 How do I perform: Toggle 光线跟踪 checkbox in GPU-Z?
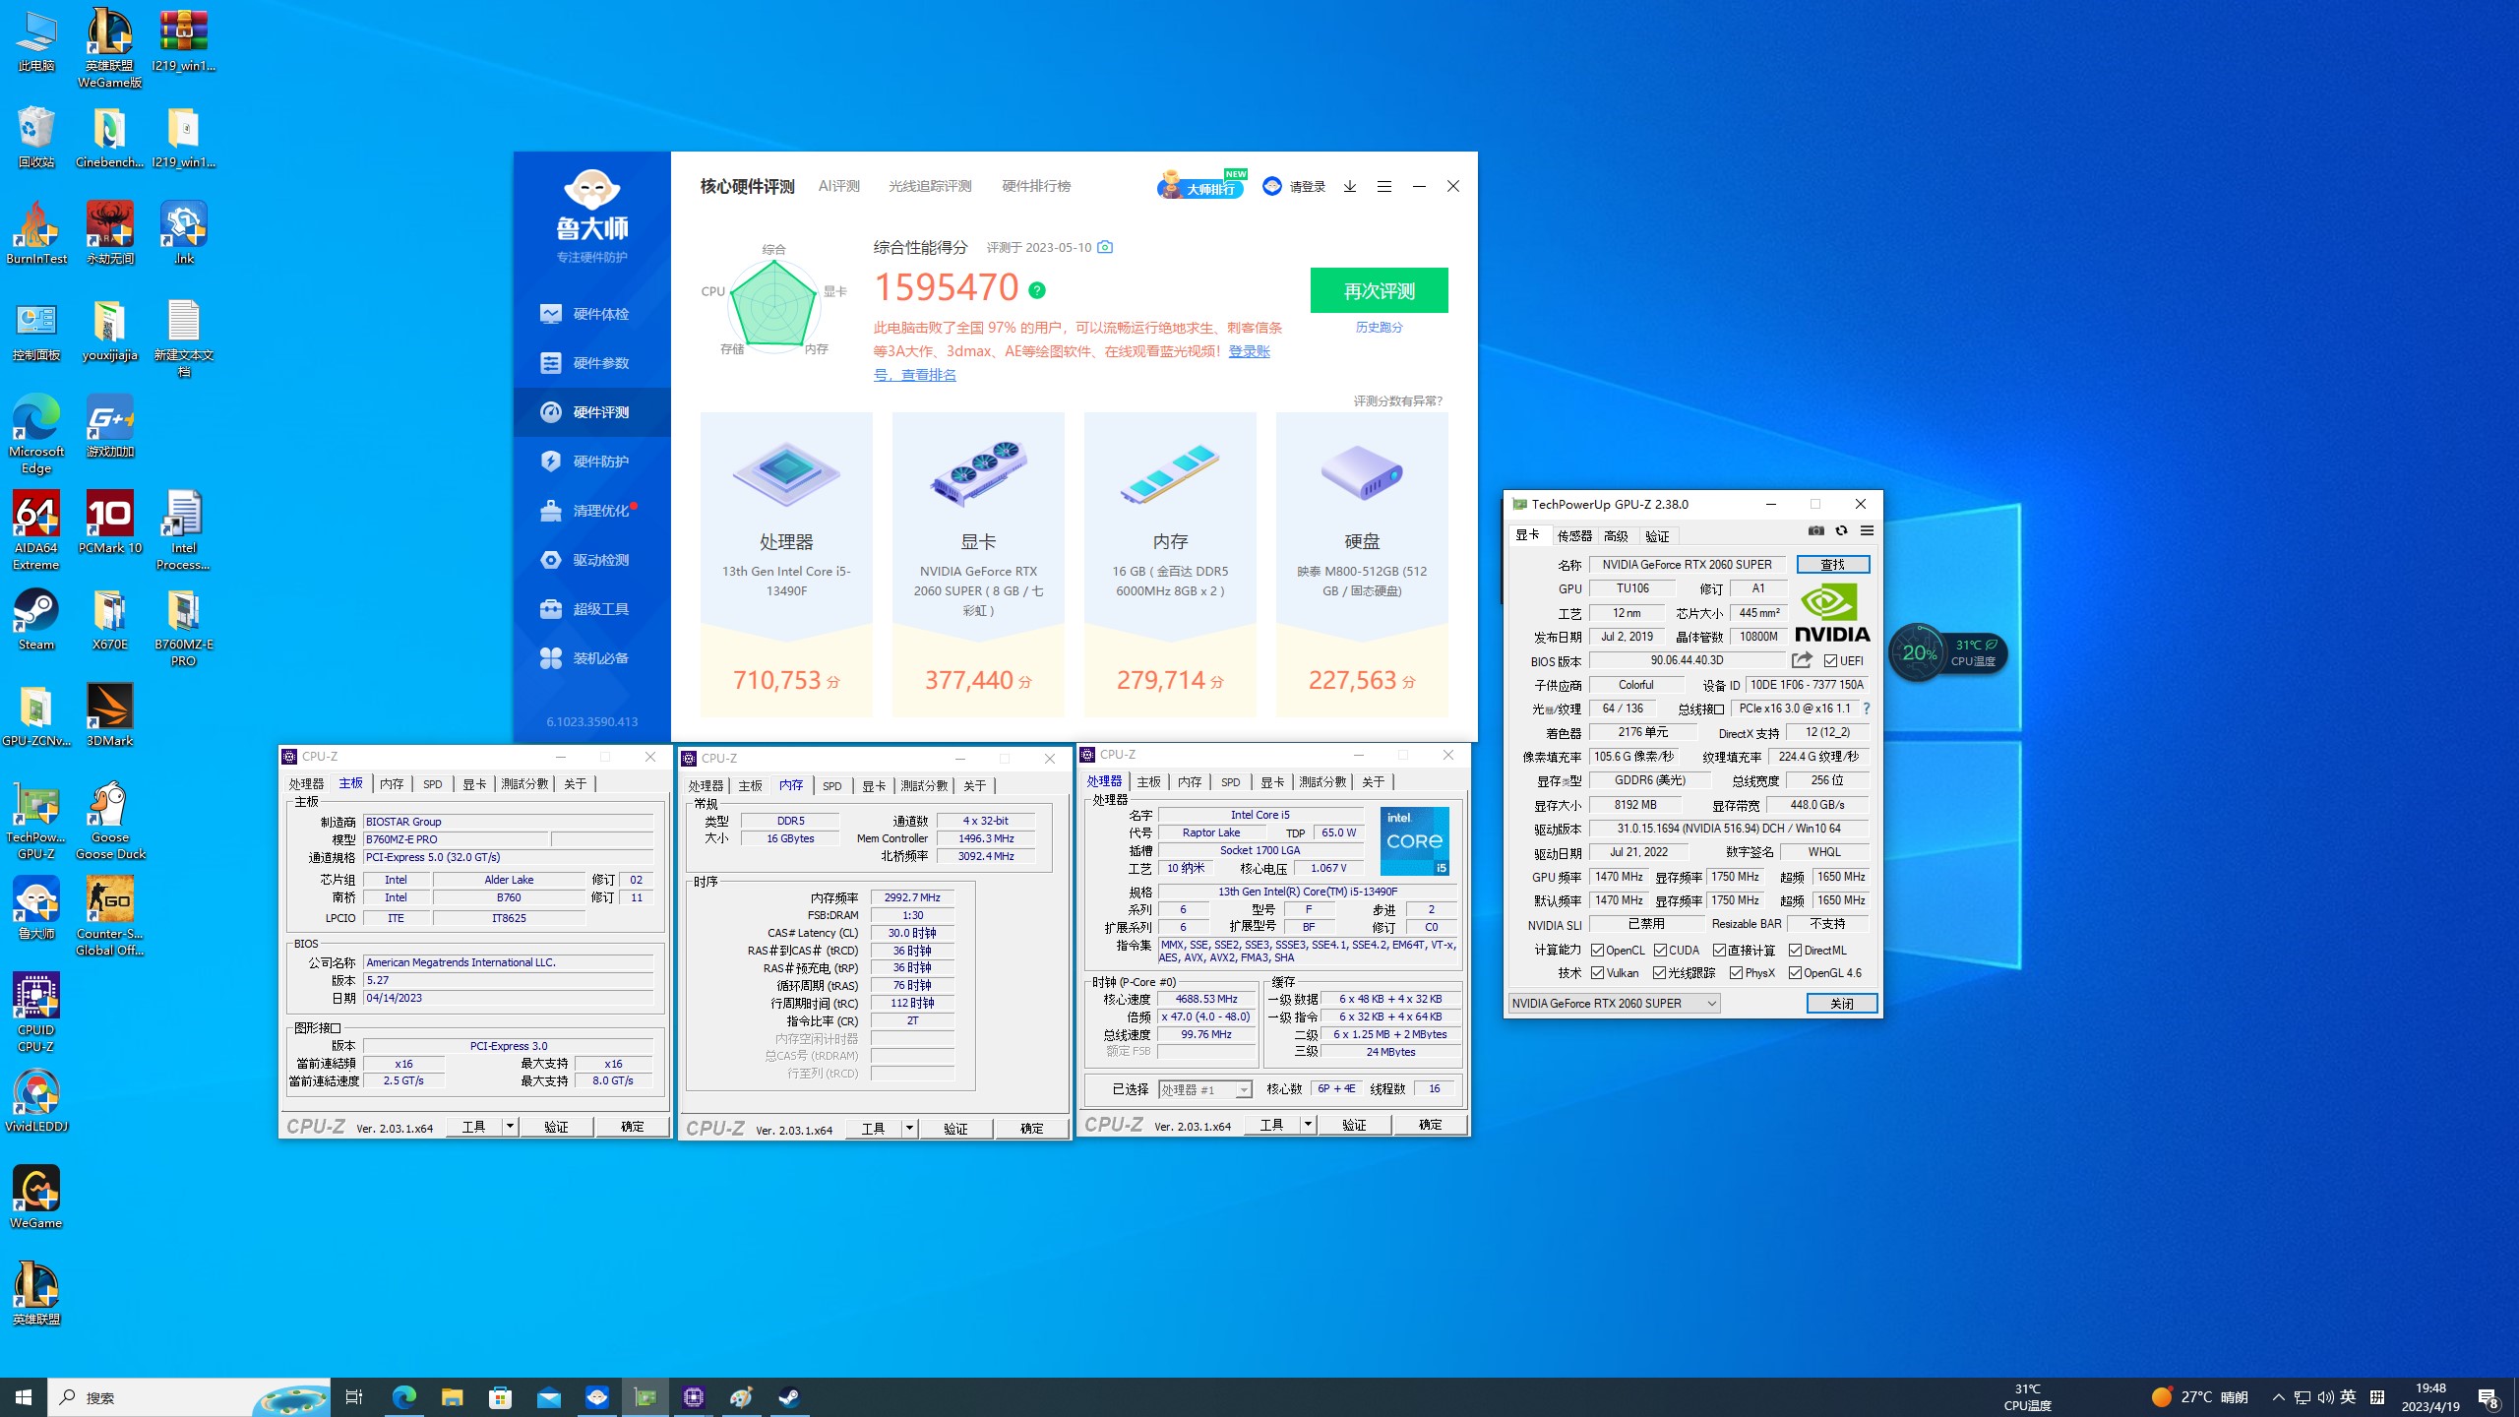[x=1660, y=973]
